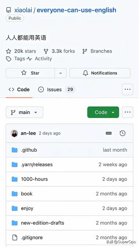Screen dimensions: 139x247
Task: Click '2 weeks ago' in .yarn/releases row
Action: pyautogui.click(x=113, y=165)
